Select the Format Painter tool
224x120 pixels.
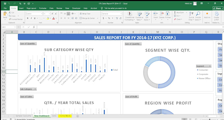(15, 19)
